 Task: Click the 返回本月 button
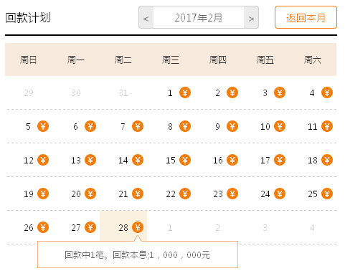[x=306, y=17]
